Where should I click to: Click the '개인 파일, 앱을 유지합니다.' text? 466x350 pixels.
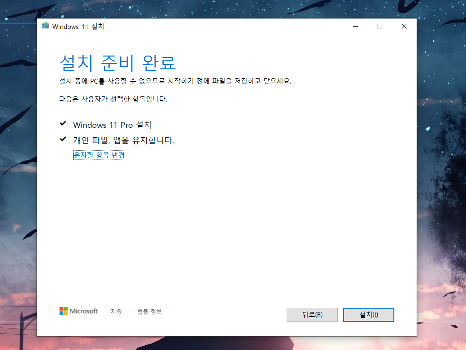coord(124,140)
